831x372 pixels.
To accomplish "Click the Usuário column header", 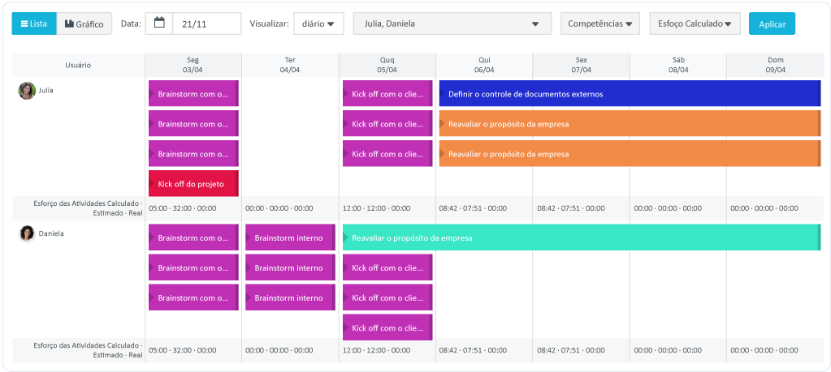I will tap(78, 65).
